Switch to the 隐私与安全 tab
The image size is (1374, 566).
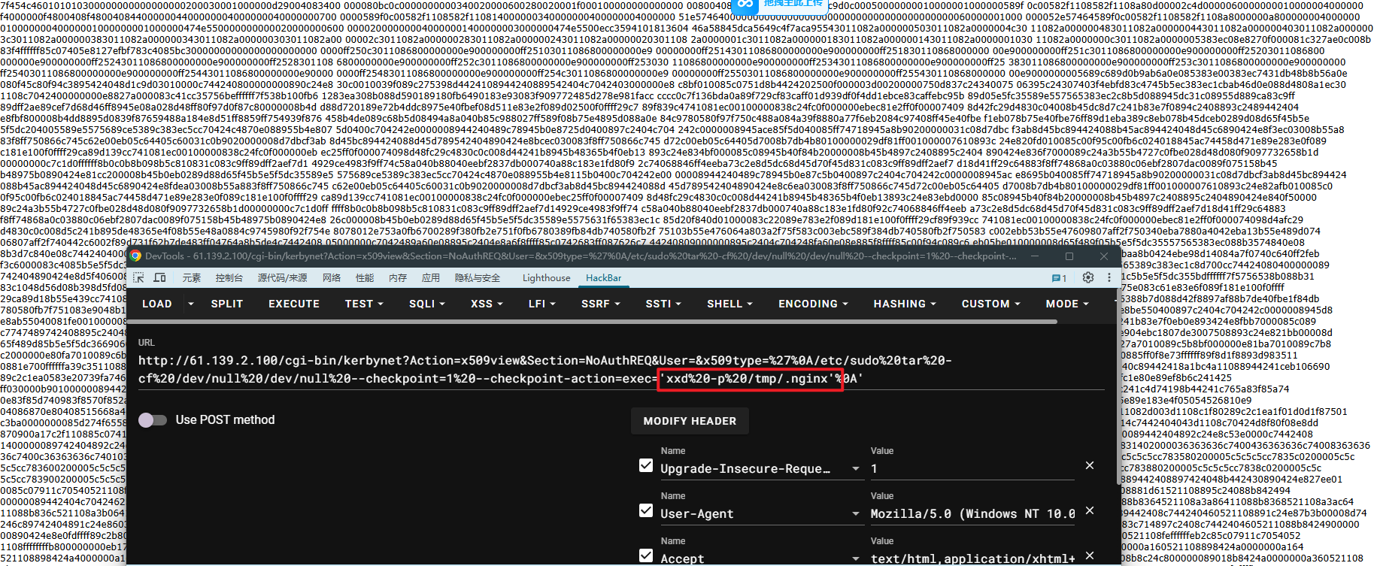coord(477,277)
